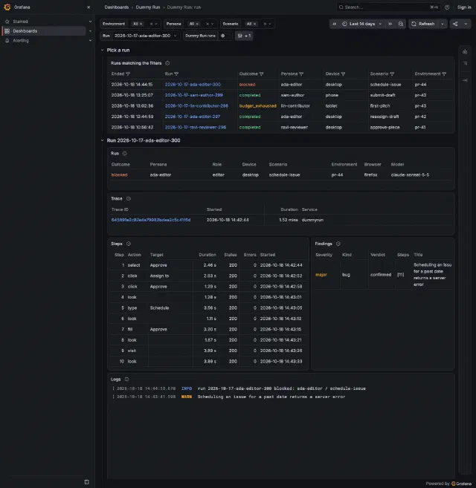The image size is (476, 488).
Task: Filter the Environment column with its funnel icon
Action: 444,74
